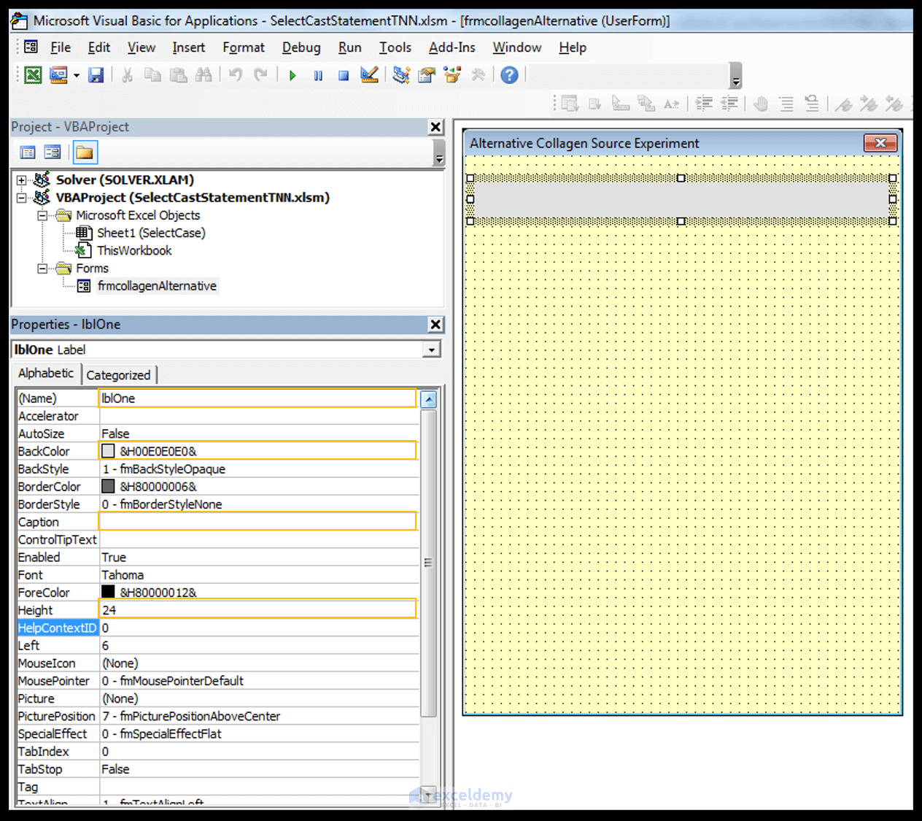Open the object selector dropdown showing lblOne Label
This screenshot has width=922, height=821.
click(432, 350)
